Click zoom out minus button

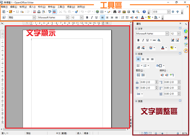(x=156, y=133)
